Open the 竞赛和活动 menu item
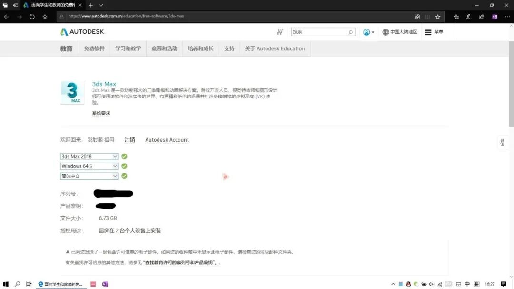The image size is (514, 289). tap(164, 48)
